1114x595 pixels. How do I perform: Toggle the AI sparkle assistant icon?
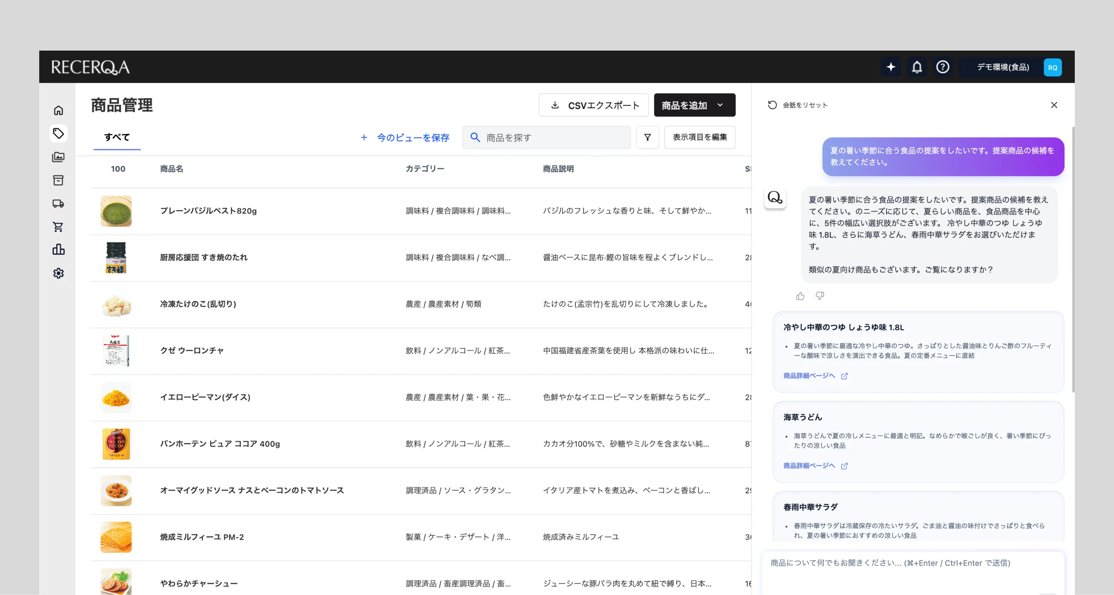point(891,67)
